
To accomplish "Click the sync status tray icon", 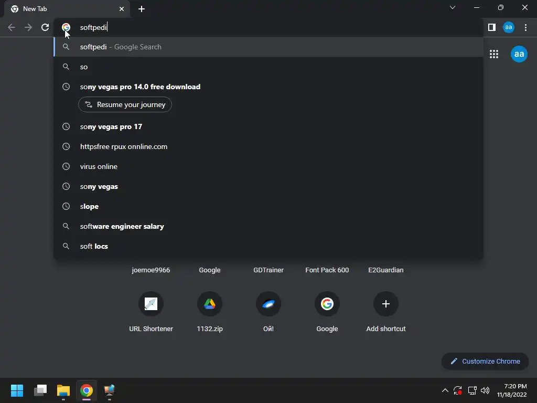I will [458, 390].
